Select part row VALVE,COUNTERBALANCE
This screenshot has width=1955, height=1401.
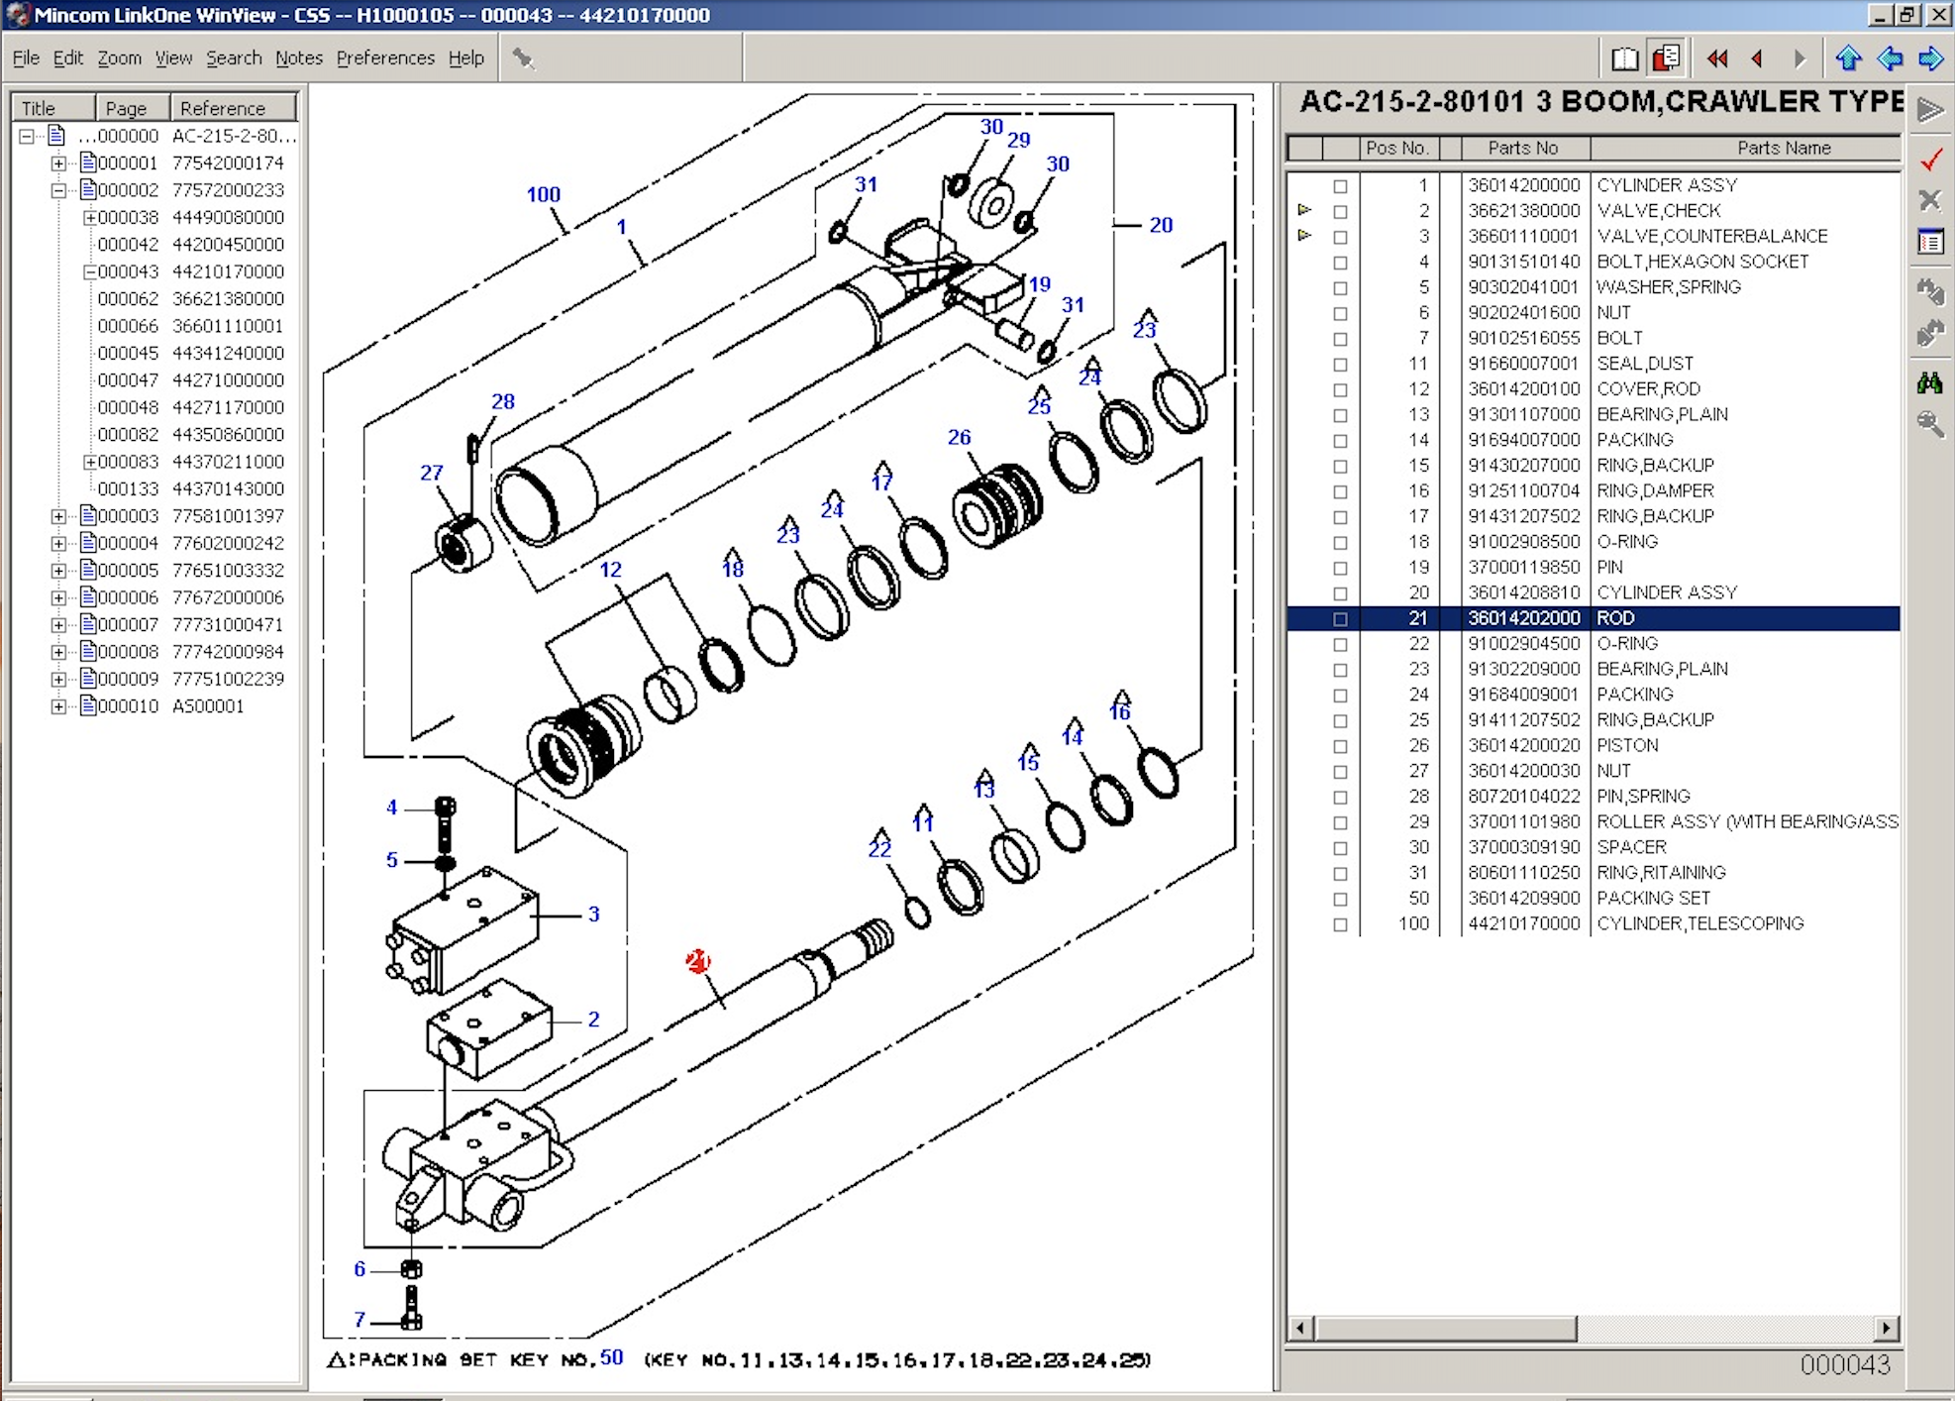[x=1713, y=236]
